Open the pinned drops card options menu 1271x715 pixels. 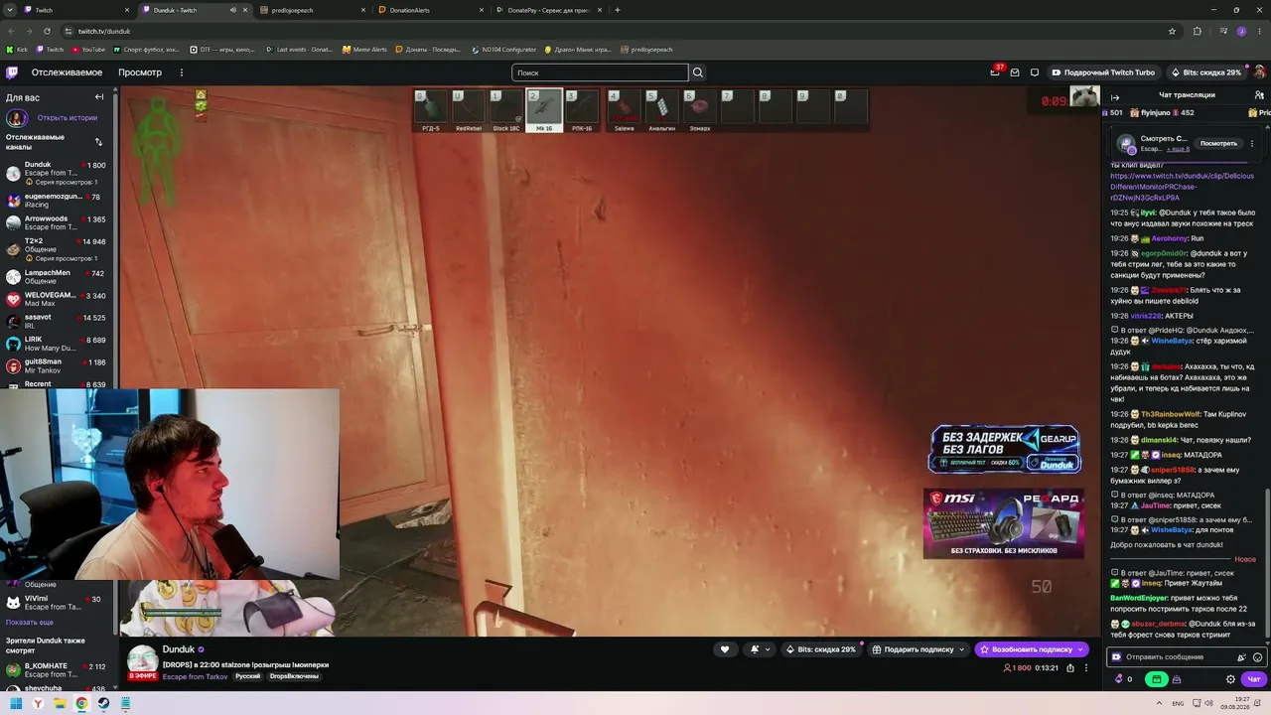tap(1252, 143)
